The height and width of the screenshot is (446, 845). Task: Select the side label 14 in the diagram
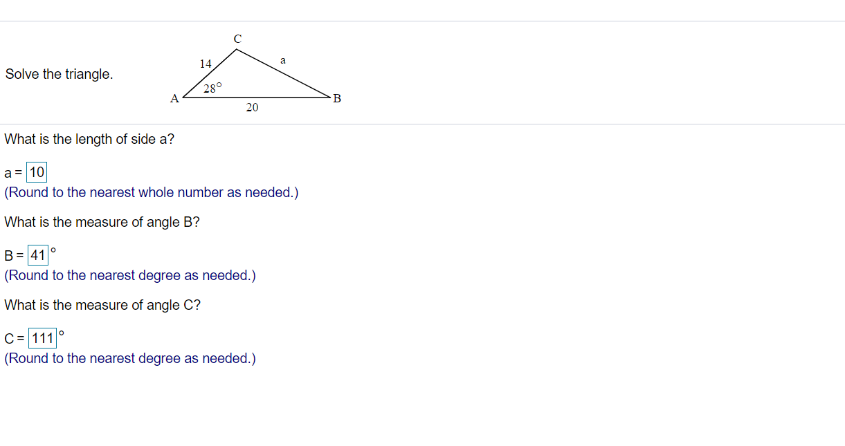(205, 64)
